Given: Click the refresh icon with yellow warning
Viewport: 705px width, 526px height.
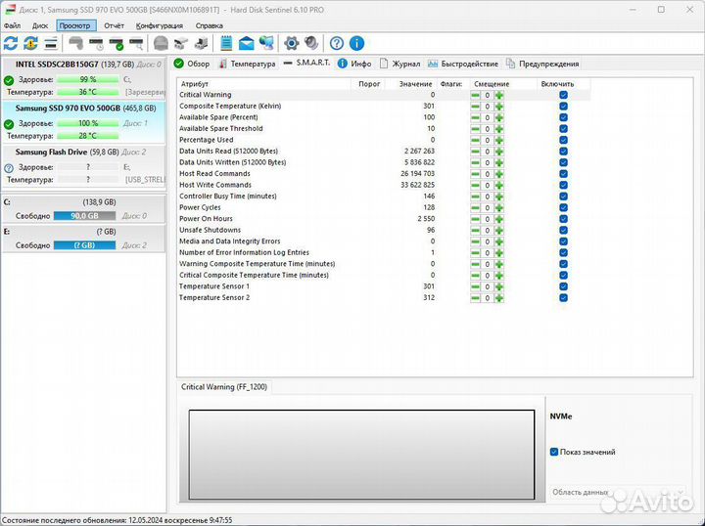Looking at the screenshot, I should click(30, 44).
